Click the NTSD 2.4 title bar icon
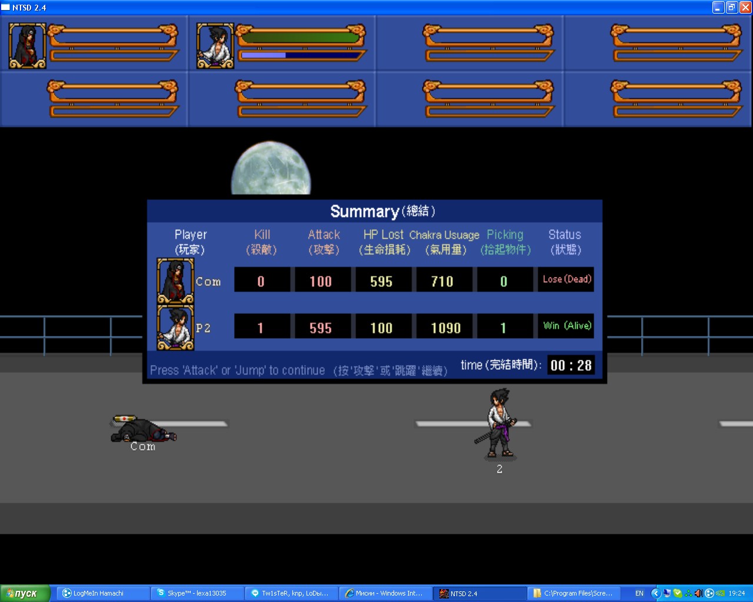The height and width of the screenshot is (602, 753). (x=6, y=8)
